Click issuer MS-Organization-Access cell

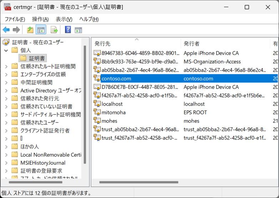tap(212, 62)
